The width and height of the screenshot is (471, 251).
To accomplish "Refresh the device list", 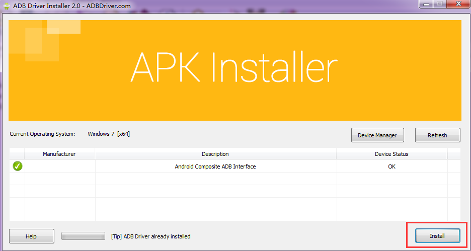I will pyautogui.click(x=437, y=135).
